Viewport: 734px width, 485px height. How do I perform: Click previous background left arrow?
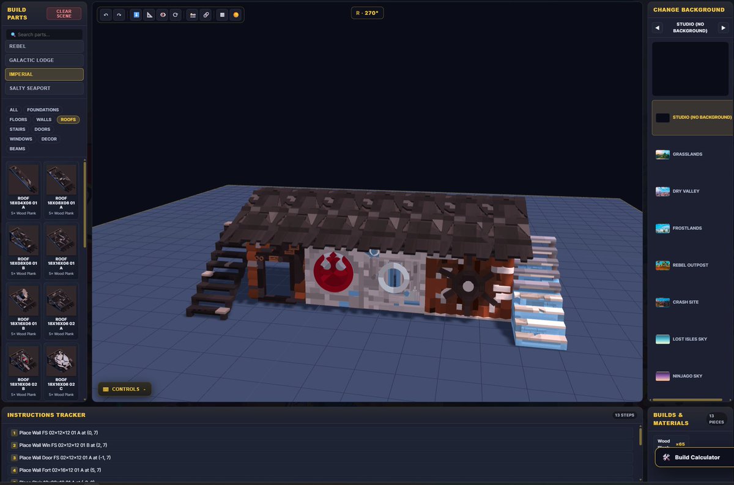click(x=658, y=28)
